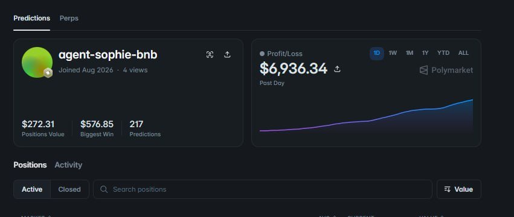
Task: Click the agent-sophie-bnb username
Action: [x=108, y=55]
